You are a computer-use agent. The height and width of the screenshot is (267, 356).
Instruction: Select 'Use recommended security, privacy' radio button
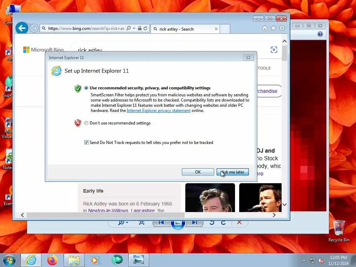tap(86, 88)
